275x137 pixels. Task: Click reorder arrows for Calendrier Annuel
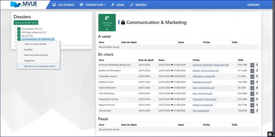tap(257, 76)
